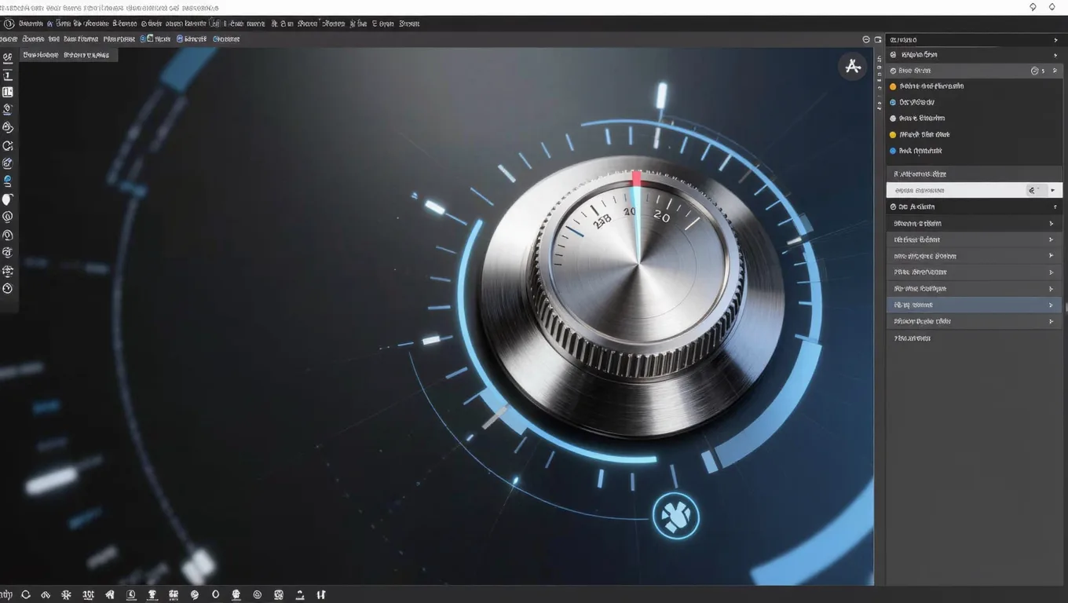The image size is (1068, 603).
Task: Select the yellow-dot row in the right panel
Action: click(974, 134)
